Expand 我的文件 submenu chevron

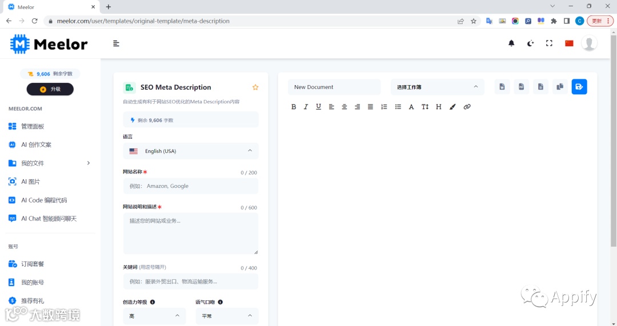tap(89, 163)
